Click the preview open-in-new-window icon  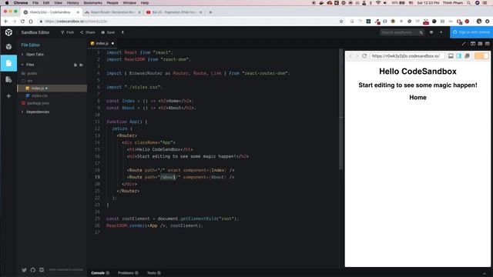451,56
